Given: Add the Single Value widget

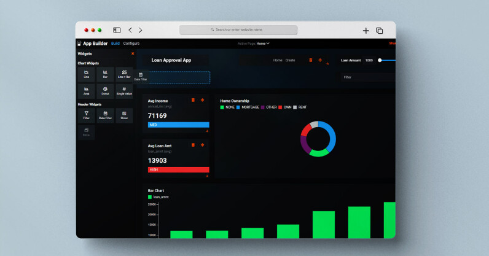Looking at the screenshot, I should click(124, 91).
